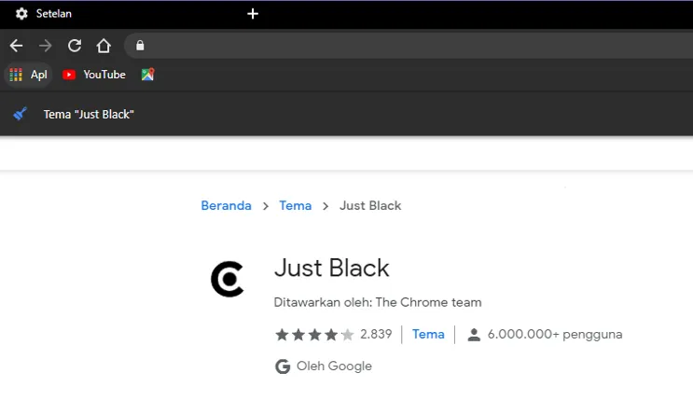Screen dimensions: 693x401
Task: Click Ditawarkan oleh: The Chrome team text
Action: pyautogui.click(x=378, y=302)
